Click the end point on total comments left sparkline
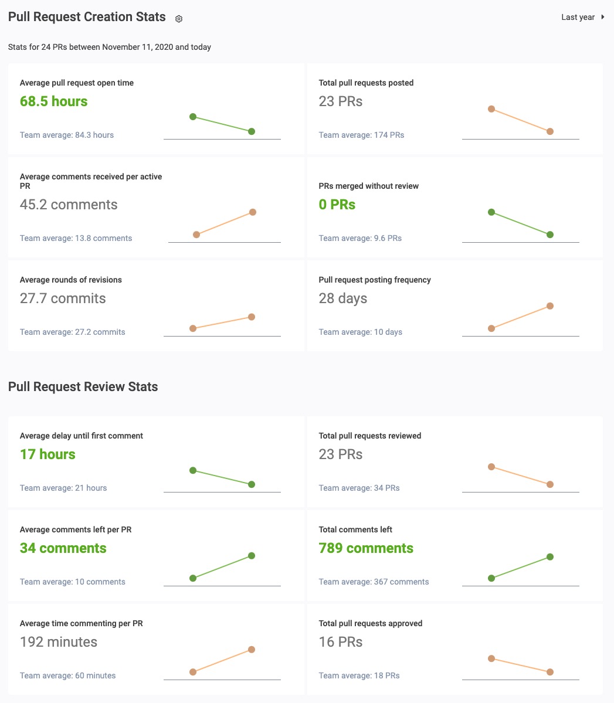 click(550, 557)
